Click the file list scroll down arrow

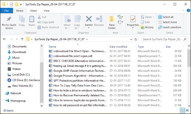click(189, 106)
